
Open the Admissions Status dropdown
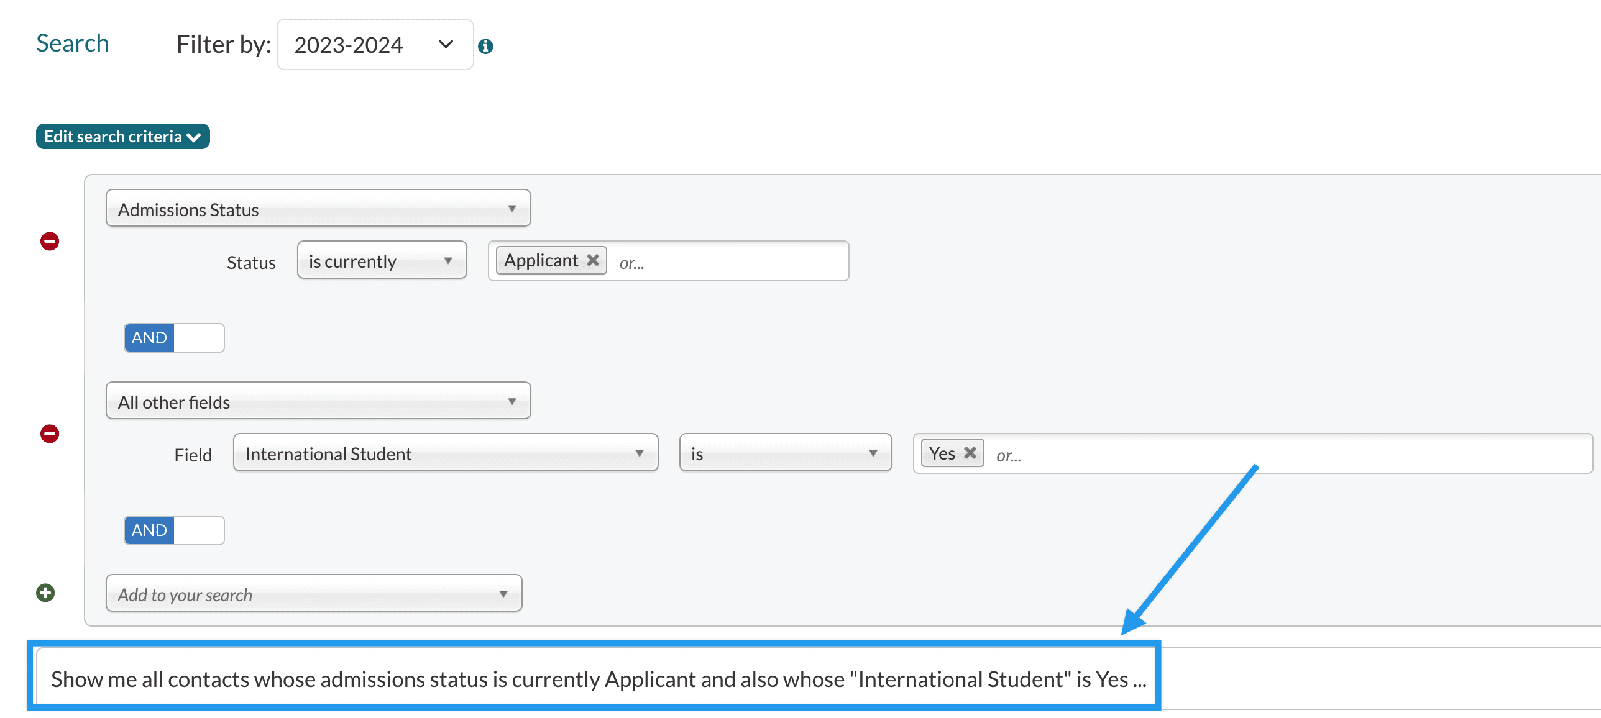coord(318,209)
